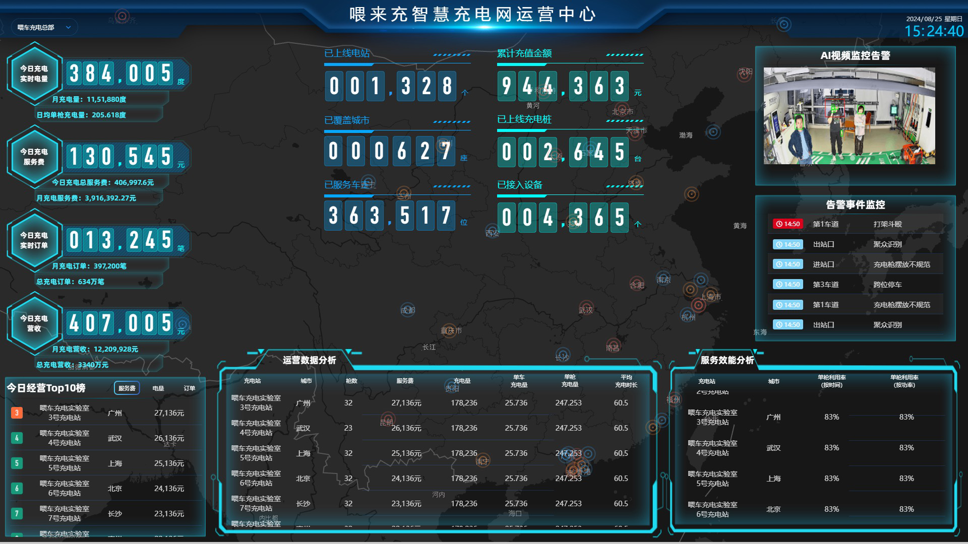This screenshot has height=544, width=968.
Task: Click 26,136元 value in Top10 武汉 row
Action: click(x=169, y=438)
